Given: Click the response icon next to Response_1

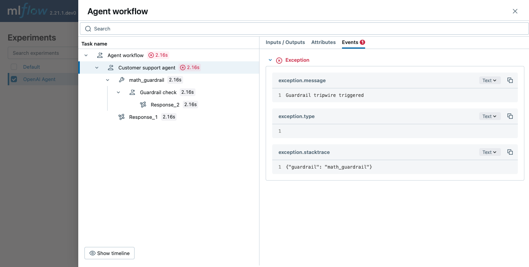Looking at the screenshot, I should tap(121, 117).
